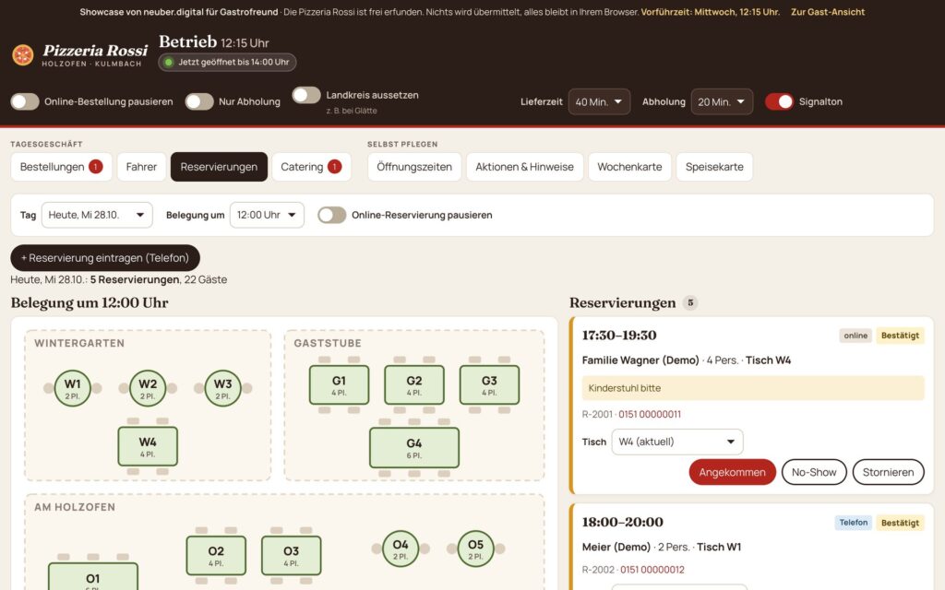Toggle Online-Bestellung pausieren switch
Image resolution: width=945 pixels, height=590 pixels.
[25, 101]
